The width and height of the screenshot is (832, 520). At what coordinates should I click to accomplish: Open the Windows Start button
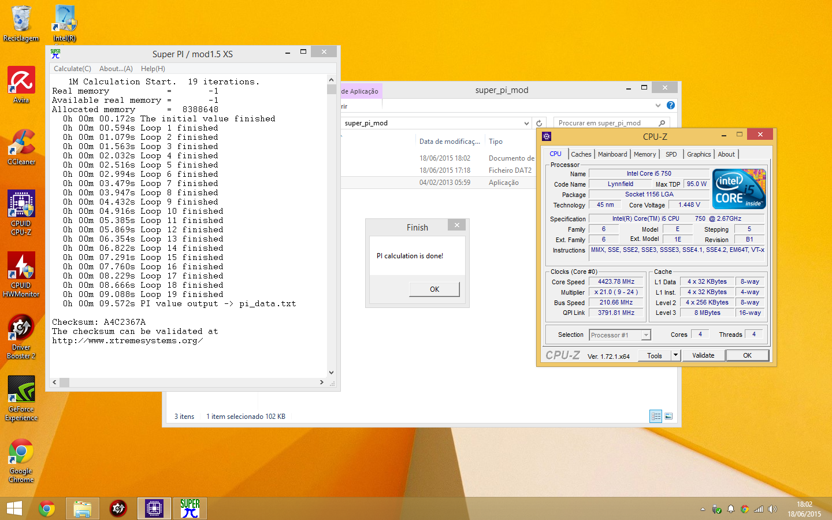pos(14,508)
